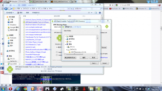The height and width of the screenshot is (91, 162).
Task: Click Name column header in Explorer
Action: 25,16
